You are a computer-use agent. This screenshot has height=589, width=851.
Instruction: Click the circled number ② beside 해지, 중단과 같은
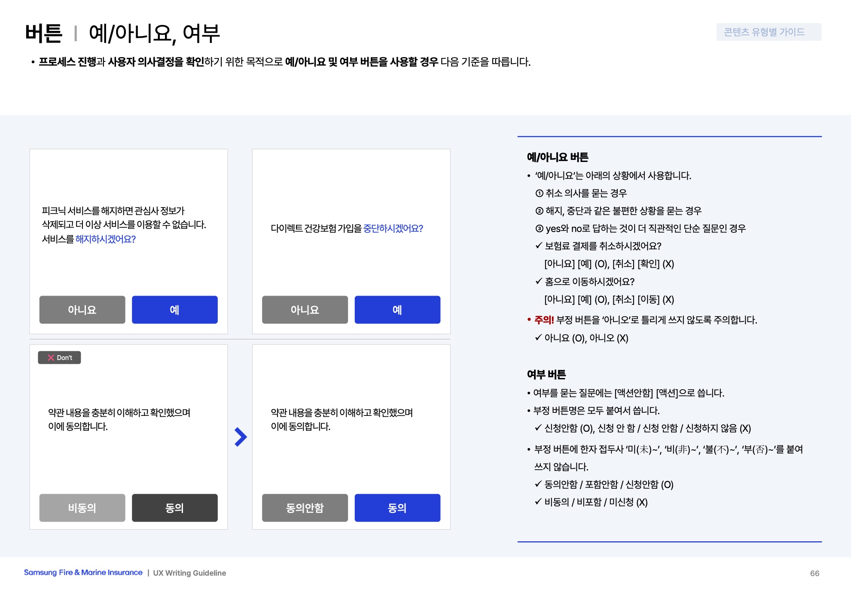click(539, 211)
